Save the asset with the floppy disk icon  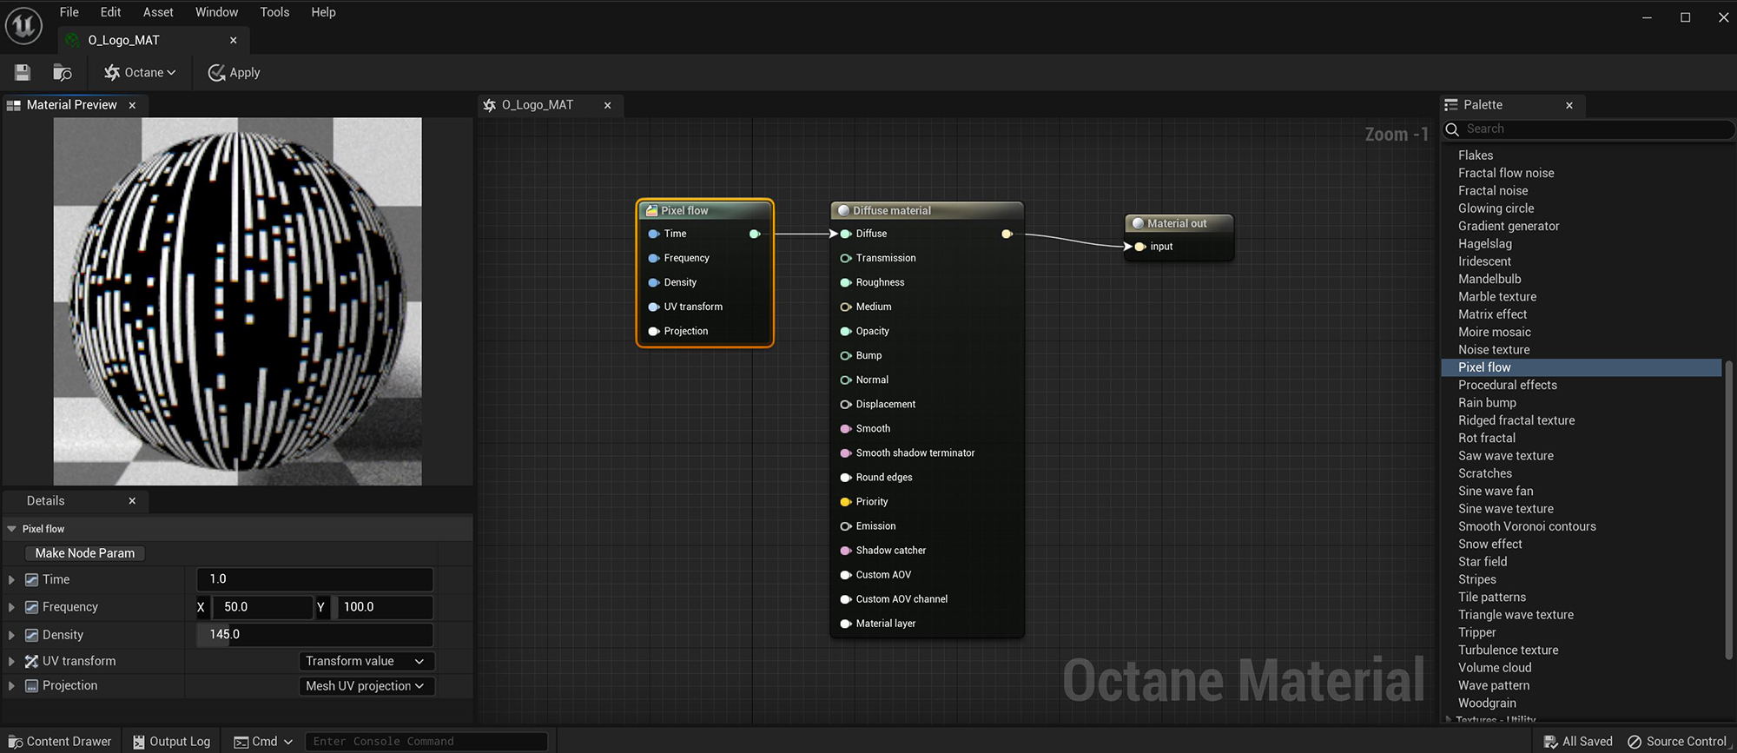[23, 73]
